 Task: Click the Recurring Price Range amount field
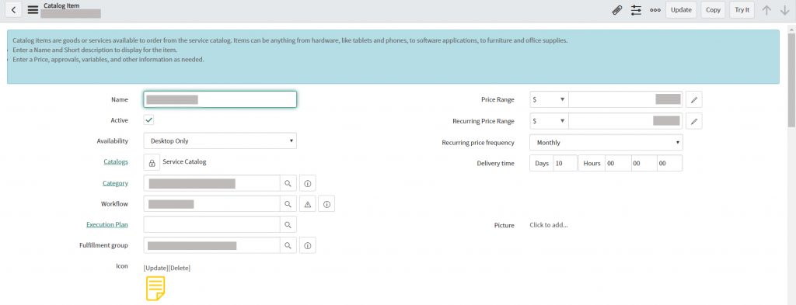coord(626,121)
